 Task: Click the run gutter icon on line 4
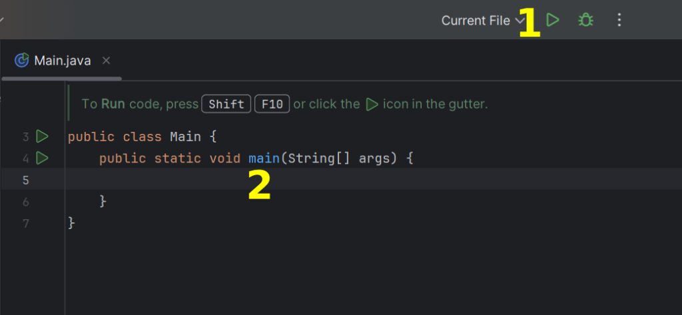coord(42,158)
